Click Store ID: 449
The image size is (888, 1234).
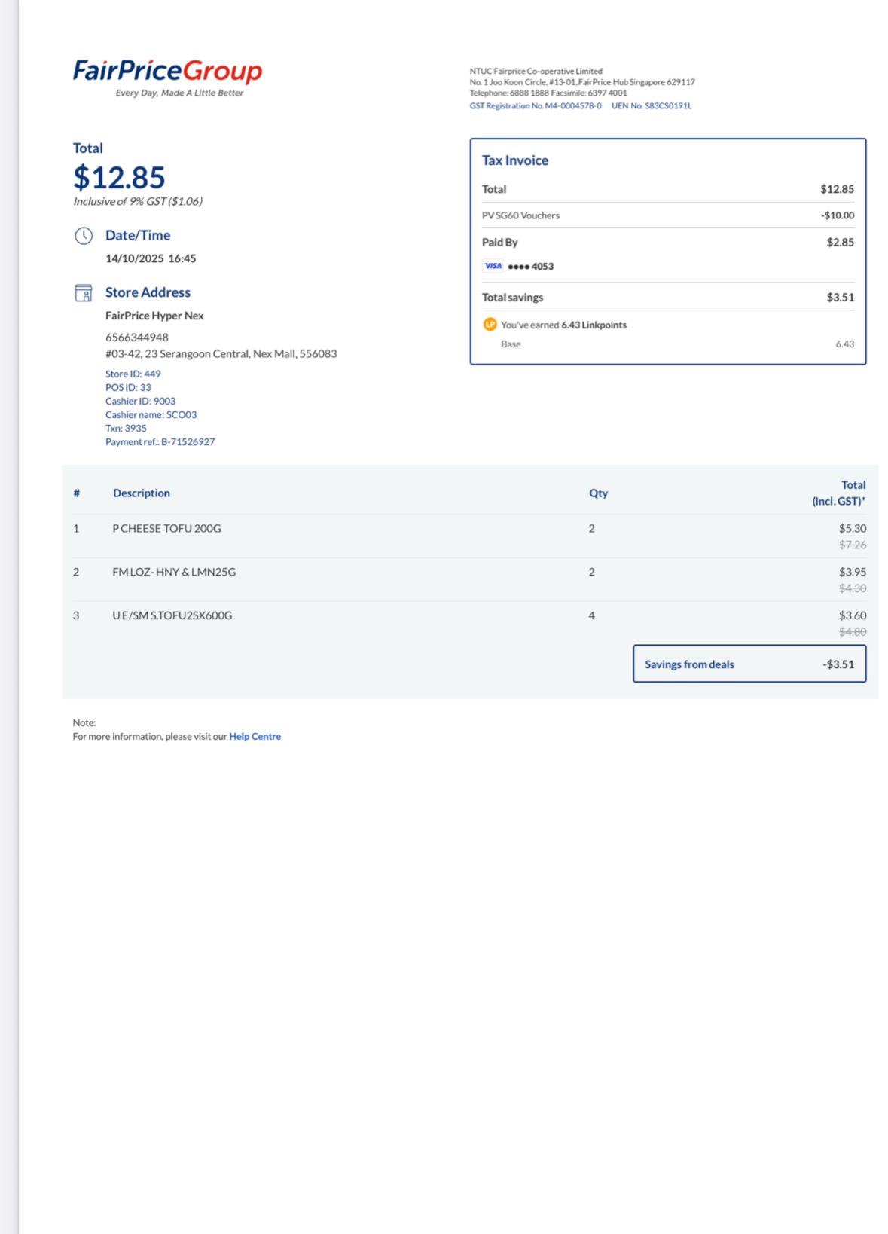pyautogui.click(x=133, y=374)
